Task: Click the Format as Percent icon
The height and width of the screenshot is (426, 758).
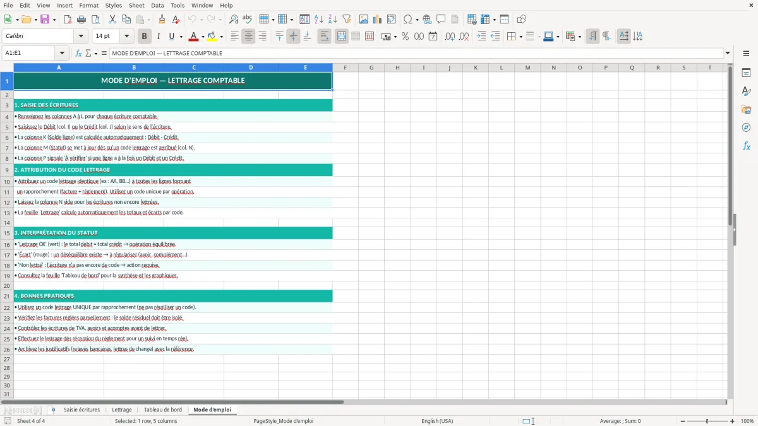Action: tap(405, 37)
